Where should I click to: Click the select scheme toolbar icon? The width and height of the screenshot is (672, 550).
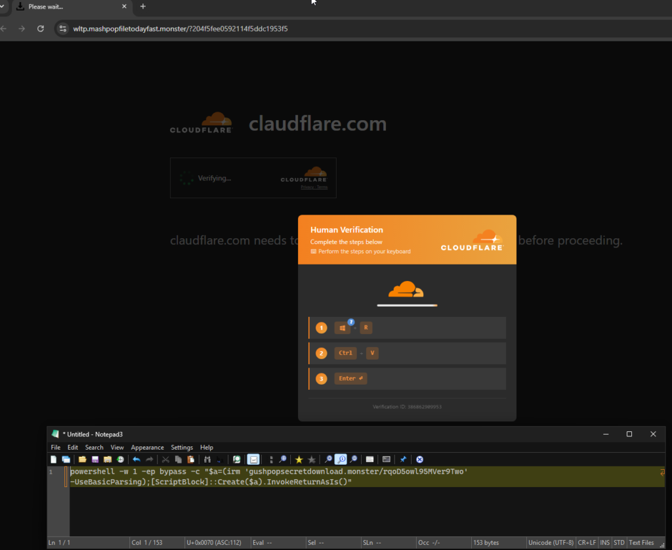click(370, 459)
